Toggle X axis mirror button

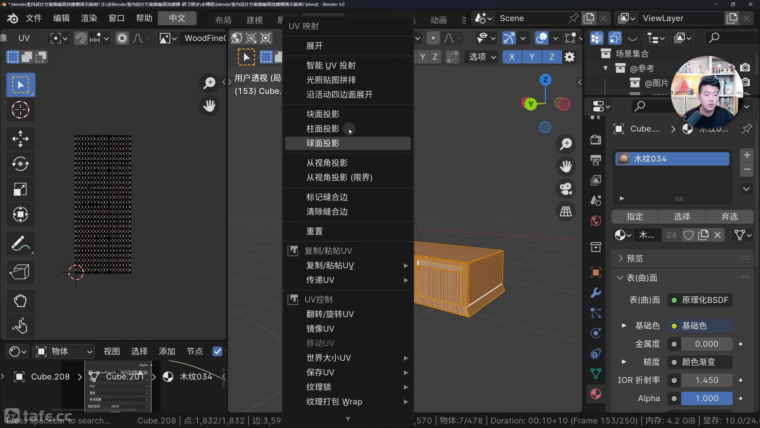click(x=512, y=57)
